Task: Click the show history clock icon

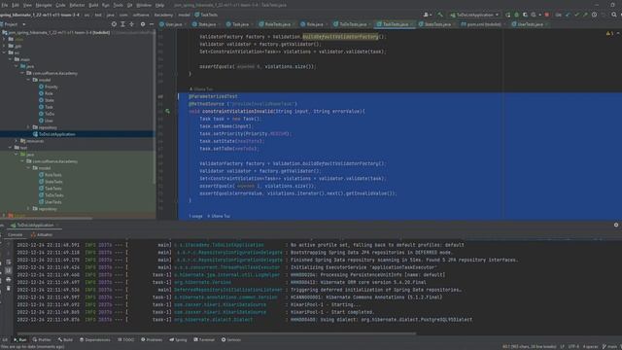Action: (x=594, y=15)
